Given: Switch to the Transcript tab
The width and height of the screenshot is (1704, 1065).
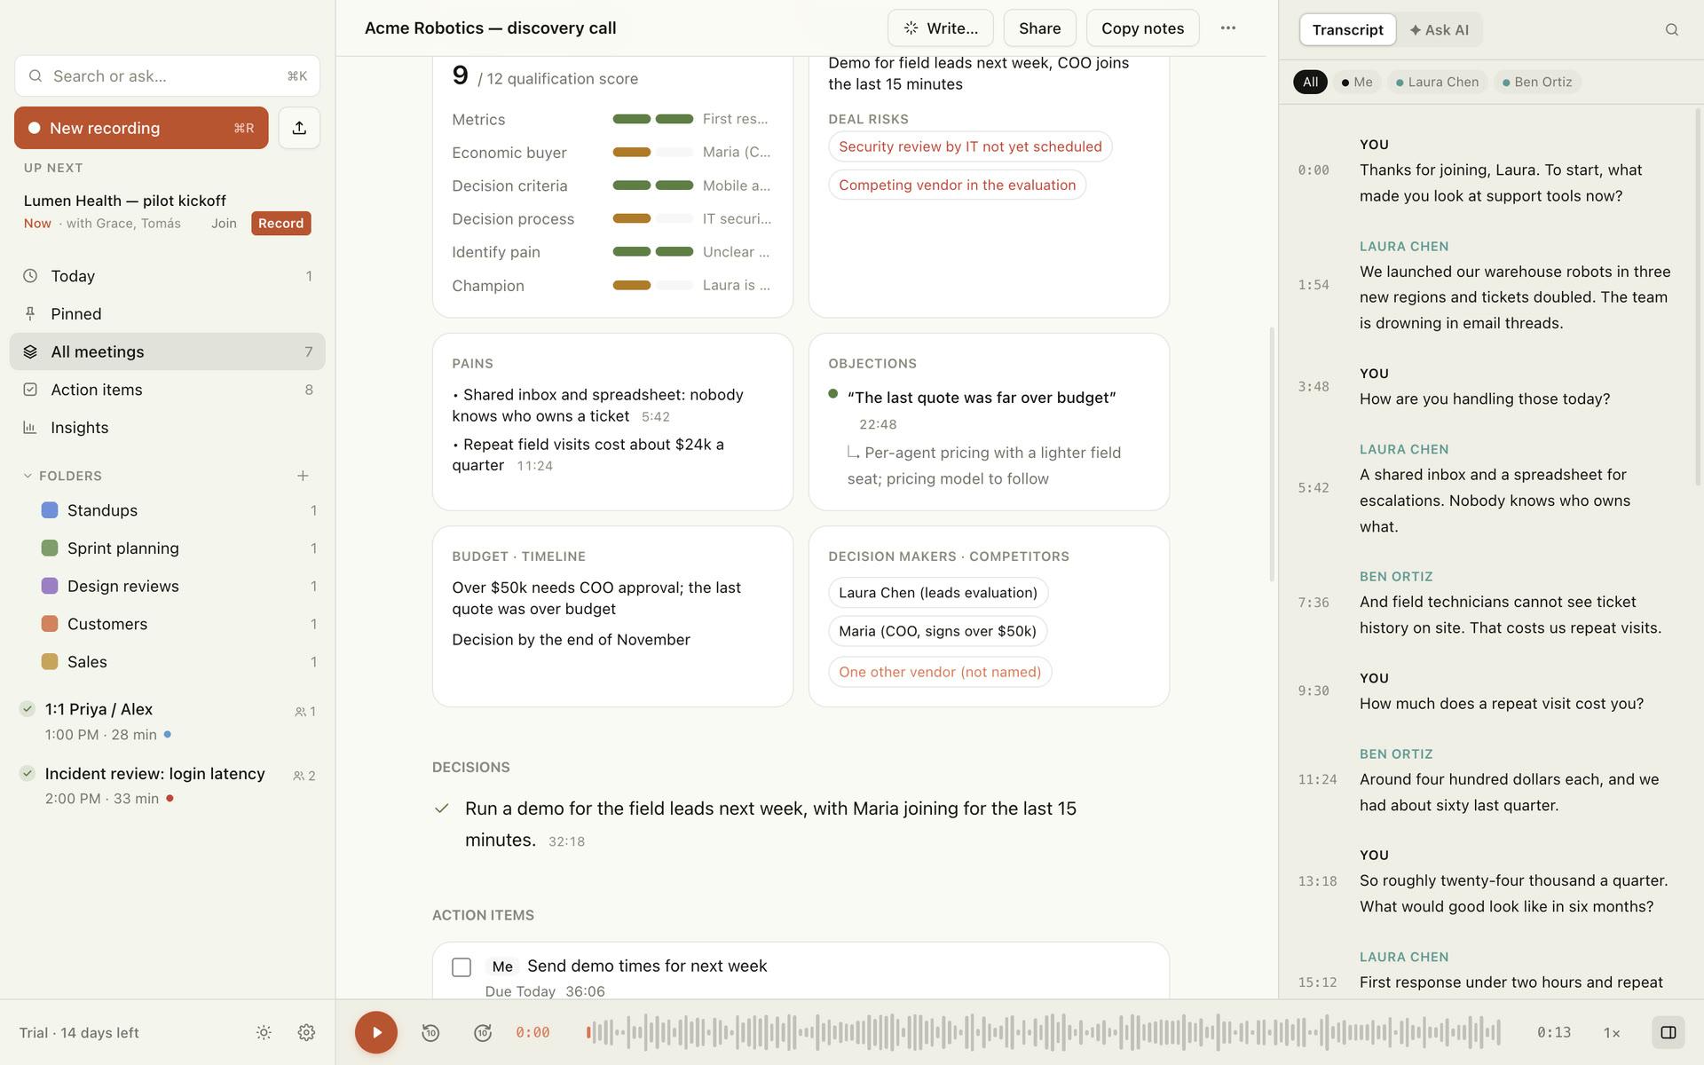Looking at the screenshot, I should (1347, 30).
